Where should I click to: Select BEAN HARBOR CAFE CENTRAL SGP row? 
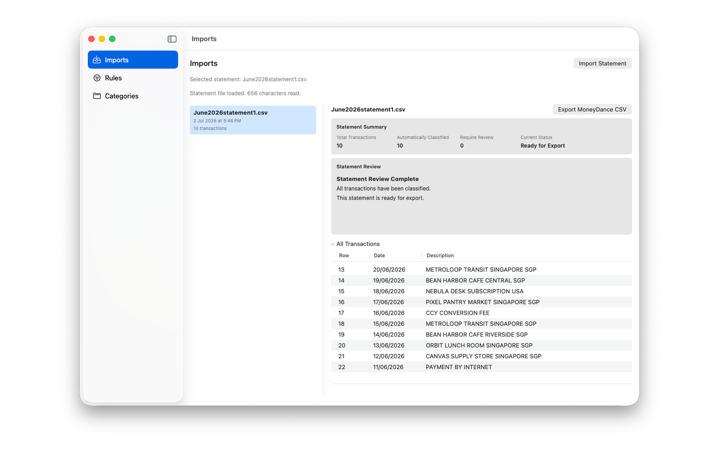481,280
